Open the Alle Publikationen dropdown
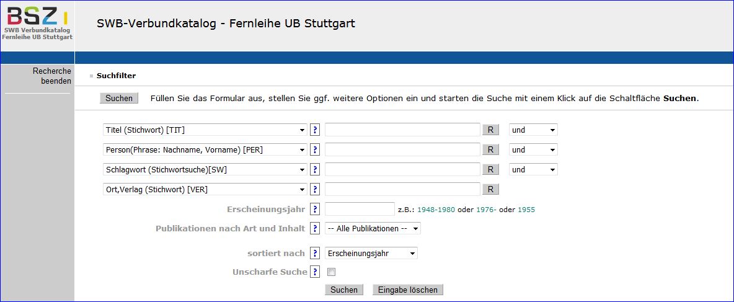 [x=373, y=228]
